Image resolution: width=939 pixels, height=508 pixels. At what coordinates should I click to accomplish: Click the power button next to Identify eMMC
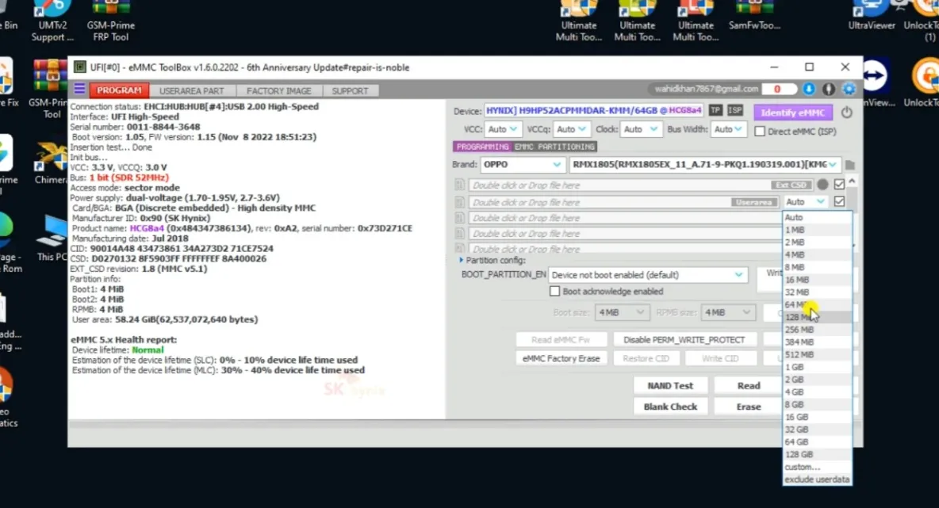pos(846,112)
